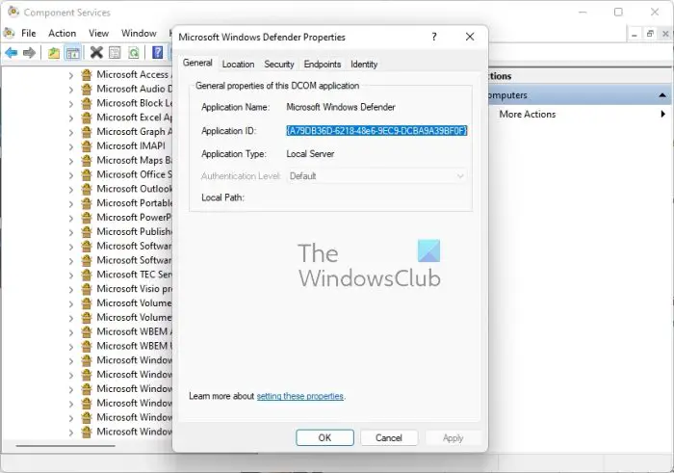This screenshot has height=473, width=674.
Task: Close the Microsoft Windows Defender Properties dialog
Action: click(470, 37)
